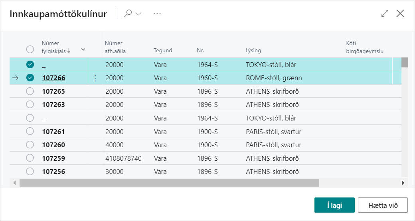Open Númer fylgiskjals column dropdown chevron

[x=83, y=49]
